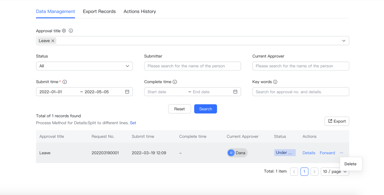Click the Submitter search input field
The width and height of the screenshot is (384, 195).
click(192, 66)
